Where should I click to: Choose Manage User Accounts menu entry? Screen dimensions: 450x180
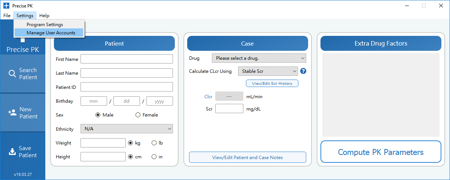(x=51, y=33)
